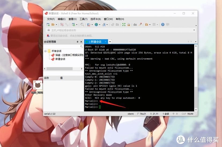Click the search icon in session manager
Viewport: 222px width, 147px height.
(82, 46)
